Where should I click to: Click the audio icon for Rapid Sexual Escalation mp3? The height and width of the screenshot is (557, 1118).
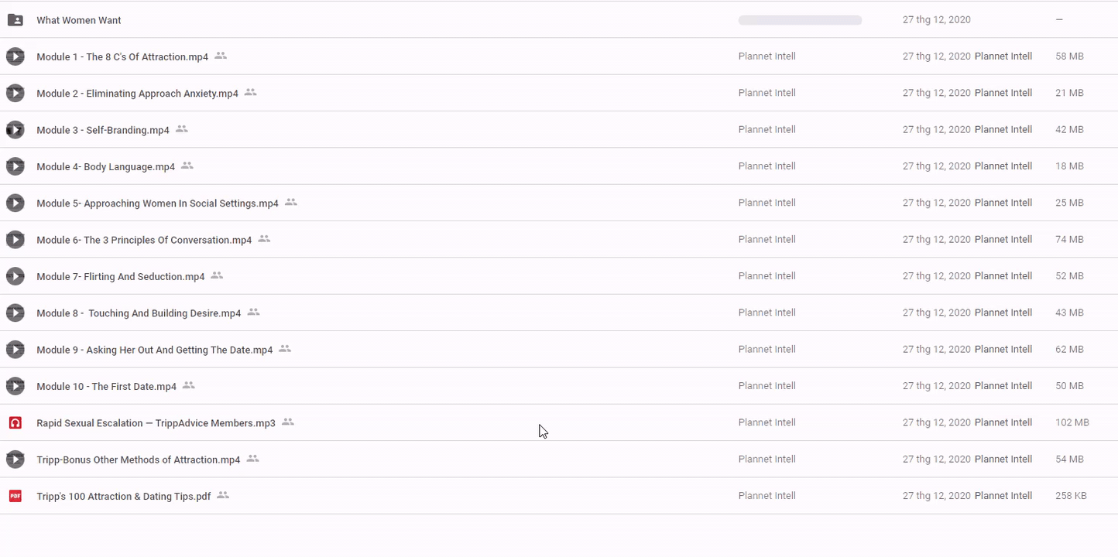(x=15, y=423)
